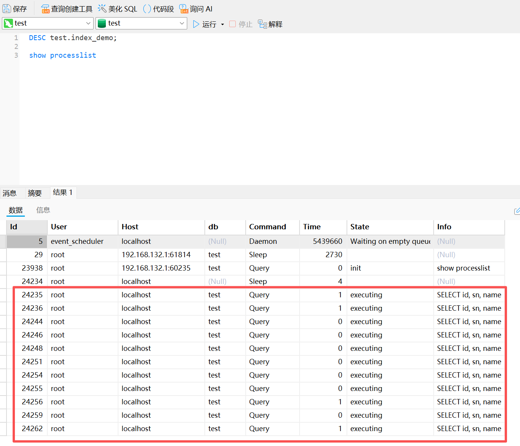
Task: Click the User column header
Action: click(83, 227)
